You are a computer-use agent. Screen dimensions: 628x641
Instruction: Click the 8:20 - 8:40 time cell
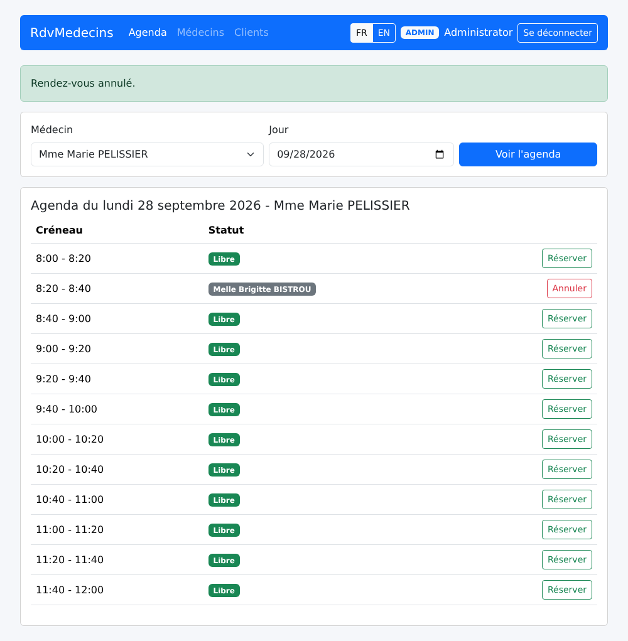[63, 289]
